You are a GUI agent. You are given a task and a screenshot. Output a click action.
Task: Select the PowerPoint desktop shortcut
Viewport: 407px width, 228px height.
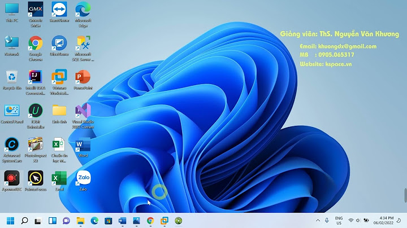83,80
